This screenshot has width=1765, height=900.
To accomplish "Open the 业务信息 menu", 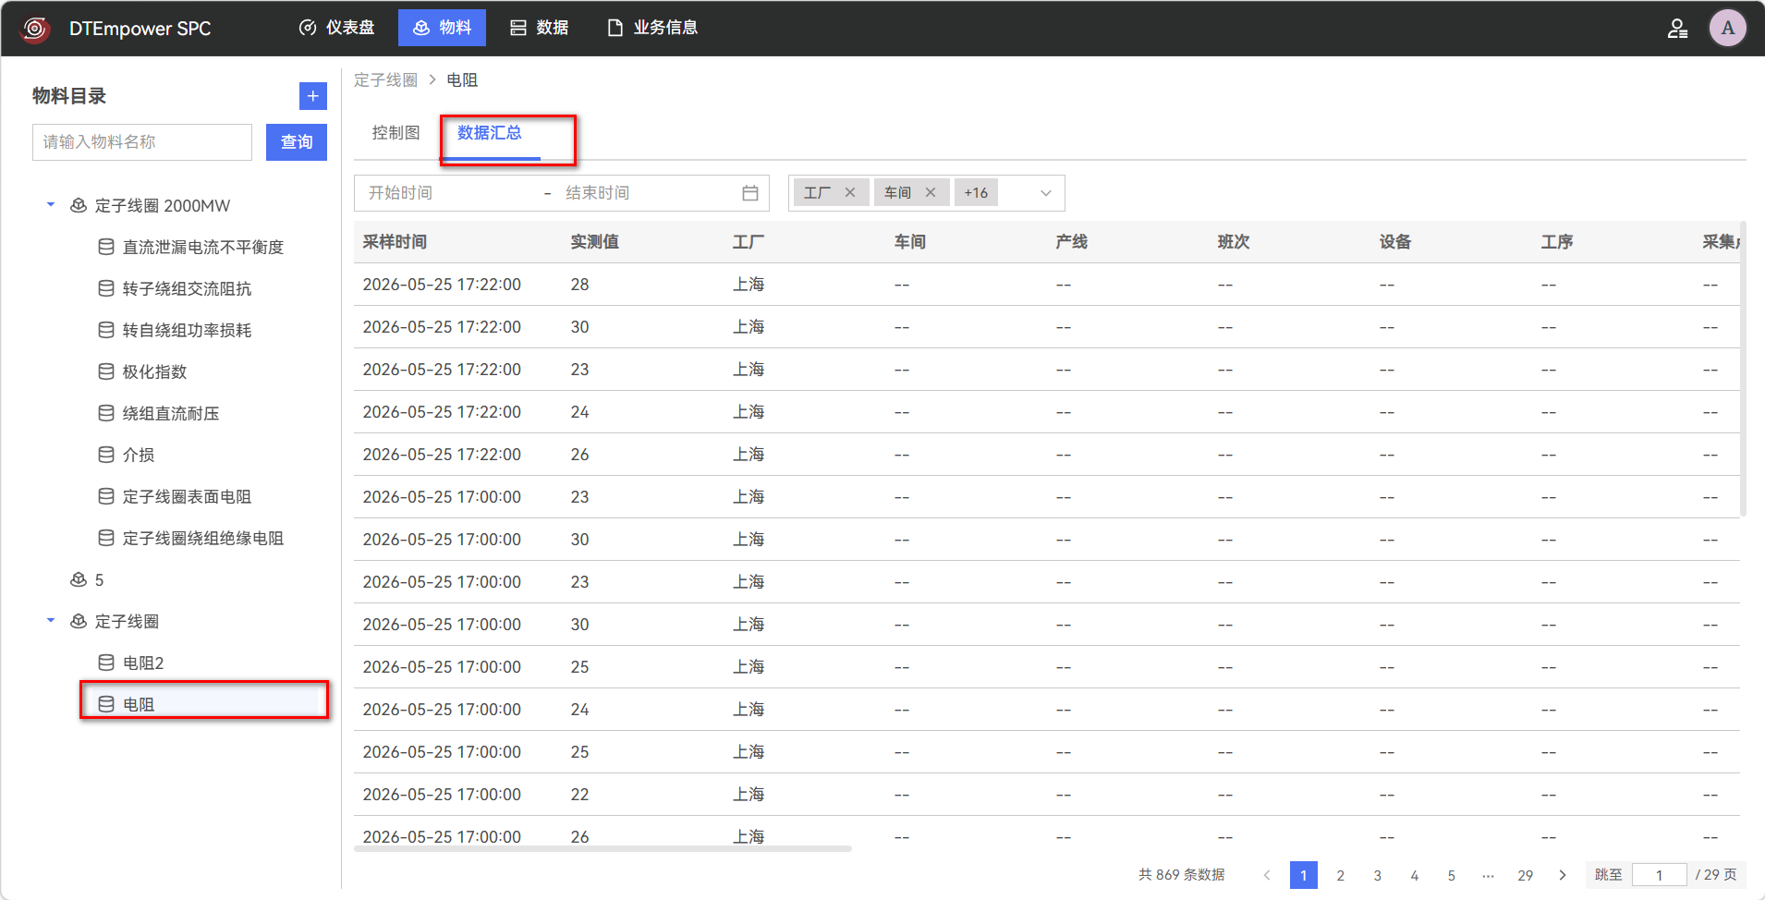I will pyautogui.click(x=652, y=28).
